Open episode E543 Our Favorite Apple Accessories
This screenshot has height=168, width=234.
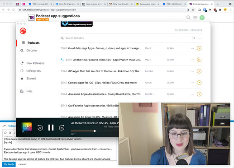click(93, 106)
